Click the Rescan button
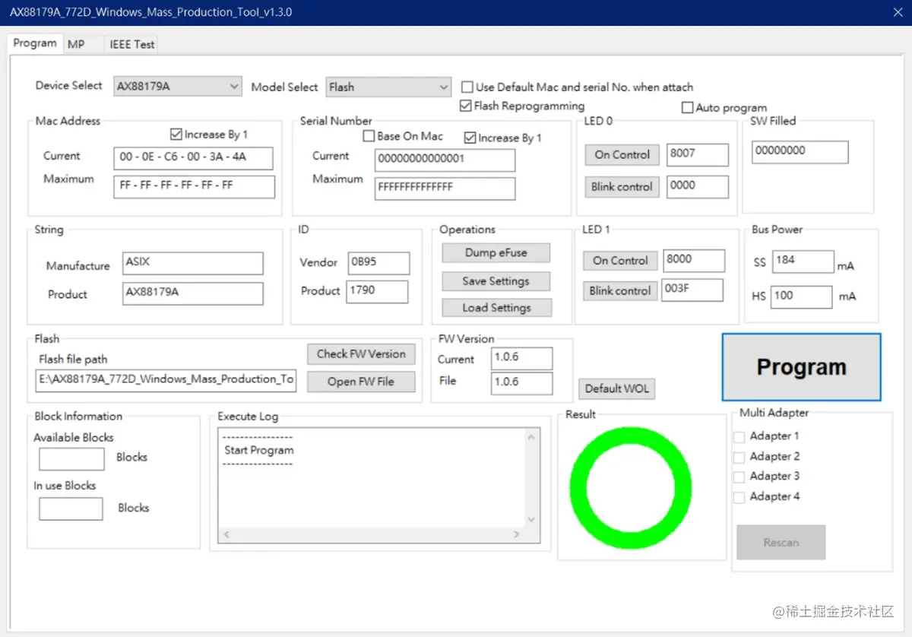Image resolution: width=912 pixels, height=637 pixels. pyautogui.click(x=781, y=543)
